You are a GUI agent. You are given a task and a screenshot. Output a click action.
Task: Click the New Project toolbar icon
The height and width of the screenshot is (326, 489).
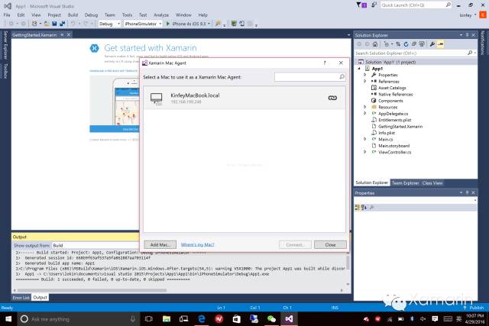click(x=34, y=24)
